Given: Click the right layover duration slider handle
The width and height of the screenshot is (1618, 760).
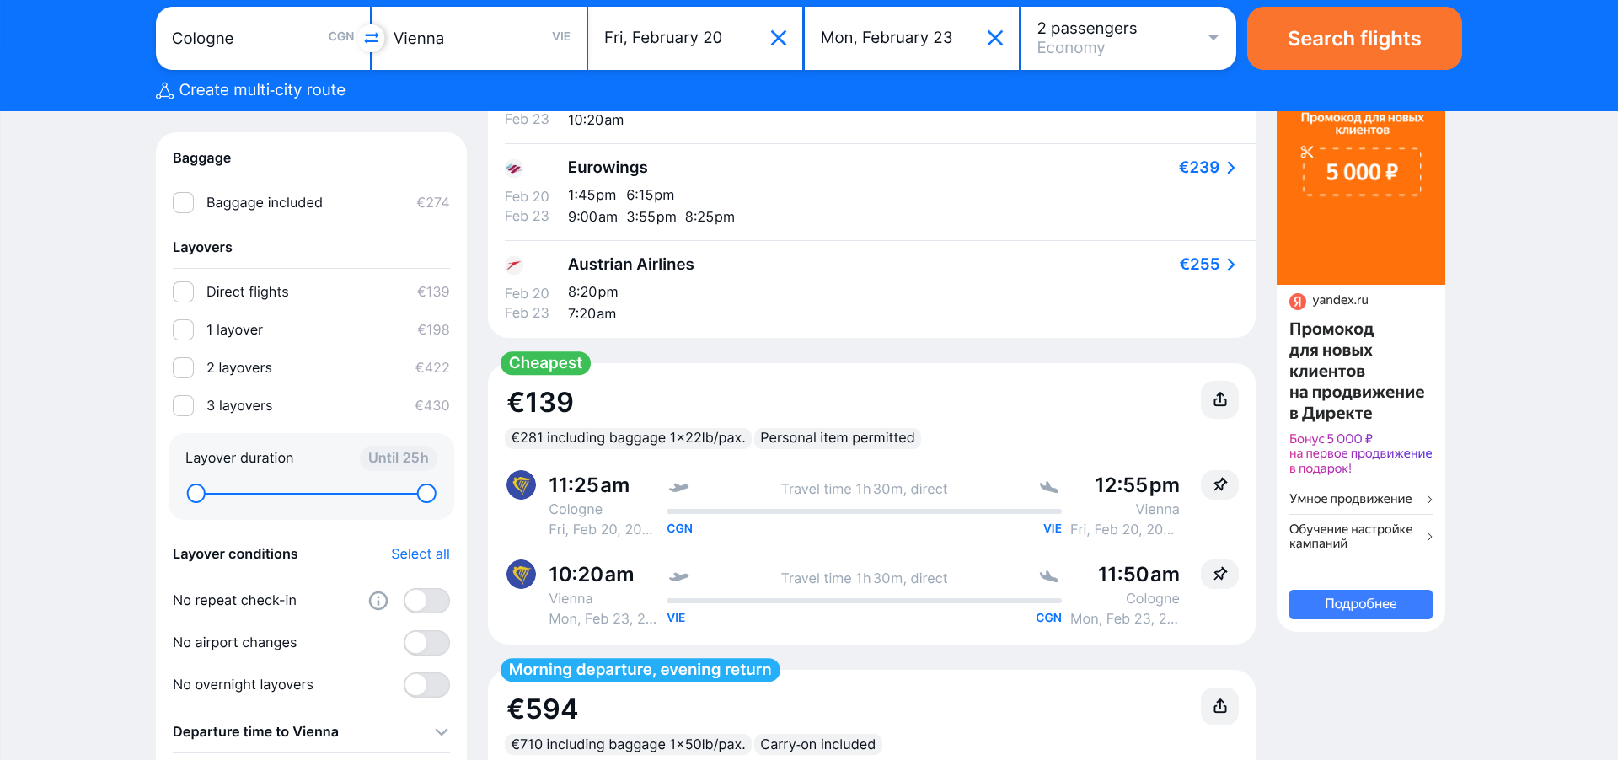Looking at the screenshot, I should coord(426,494).
